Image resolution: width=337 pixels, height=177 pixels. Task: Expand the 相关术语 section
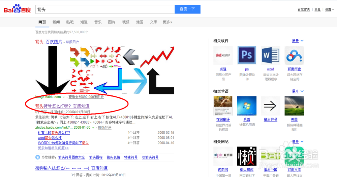click(x=298, y=91)
